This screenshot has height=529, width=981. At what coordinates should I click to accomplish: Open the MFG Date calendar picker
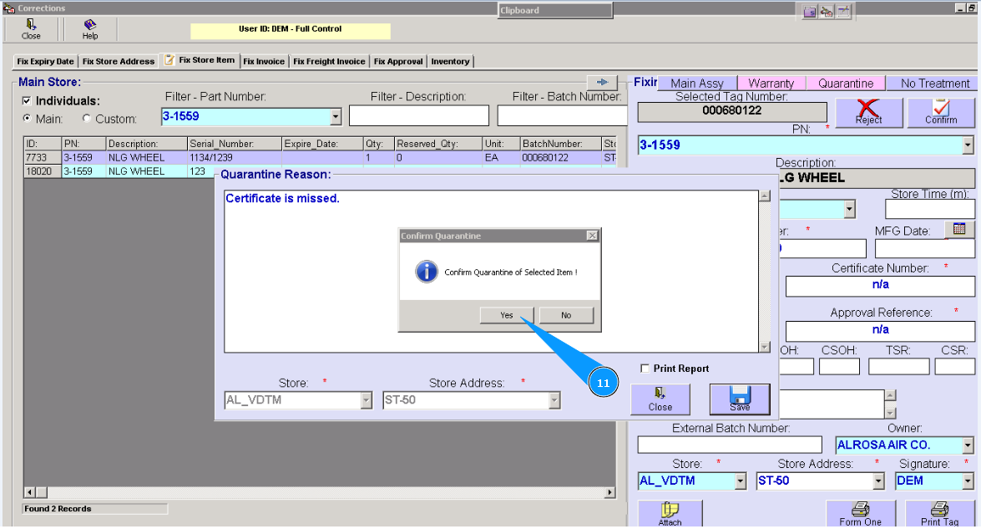coord(959,230)
